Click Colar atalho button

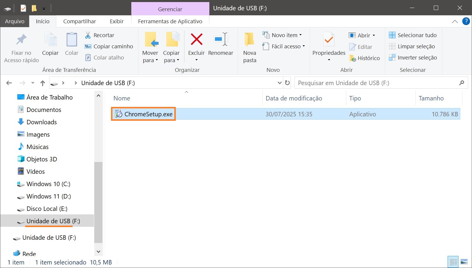click(104, 57)
